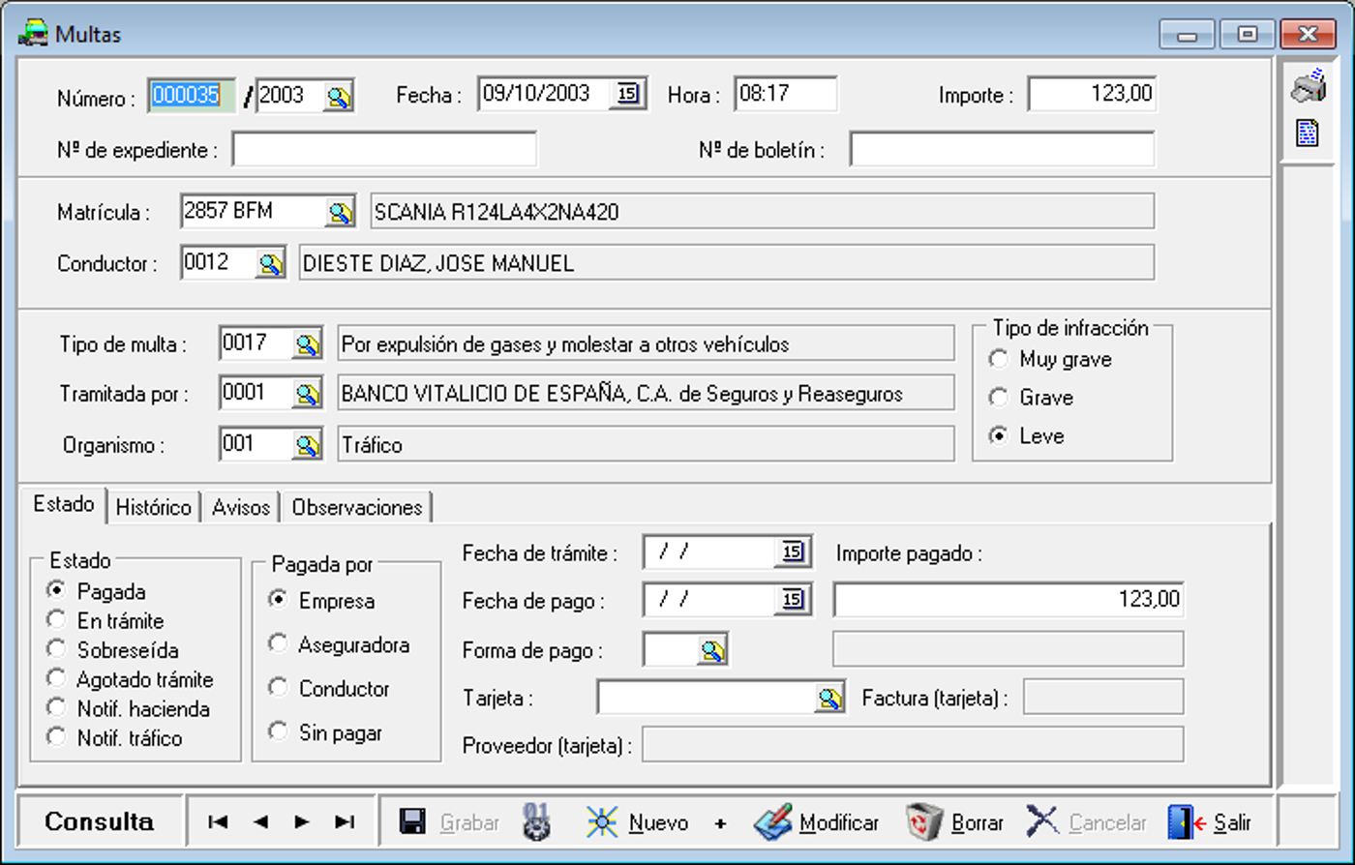The width and height of the screenshot is (1355, 865).
Task: Open lookup icon next to Conductor field
Action: (x=270, y=263)
